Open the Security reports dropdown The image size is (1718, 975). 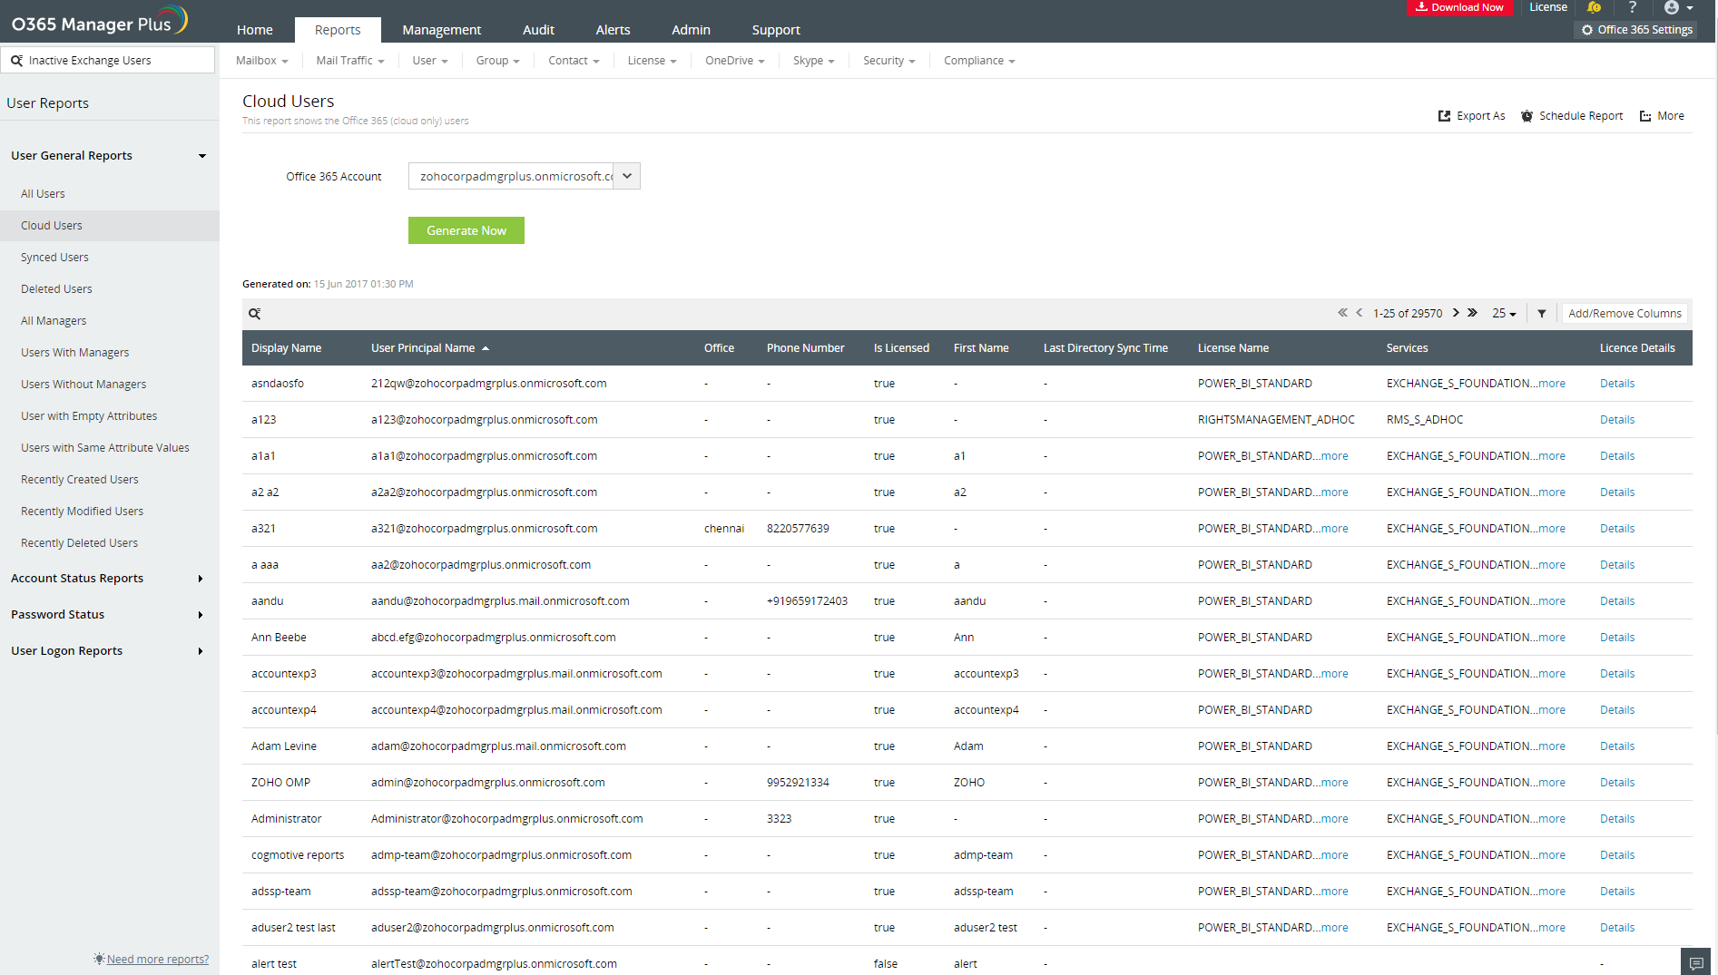pos(888,61)
